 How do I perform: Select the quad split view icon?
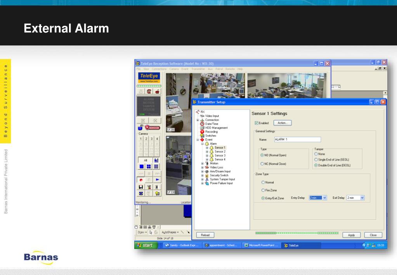[x=149, y=167]
